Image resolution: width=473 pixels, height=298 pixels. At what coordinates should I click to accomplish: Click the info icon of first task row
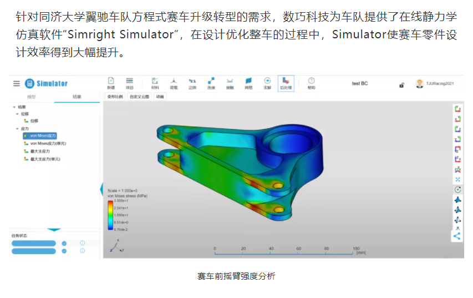83,243
